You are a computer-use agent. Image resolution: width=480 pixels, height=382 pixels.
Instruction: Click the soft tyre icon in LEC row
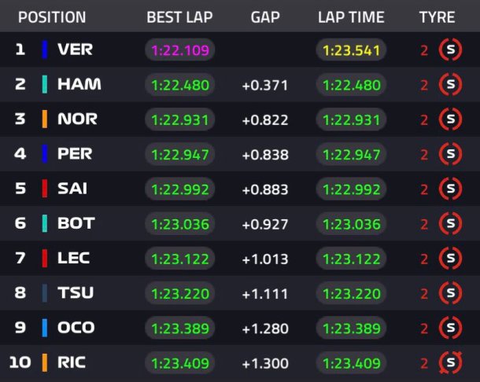[450, 259]
